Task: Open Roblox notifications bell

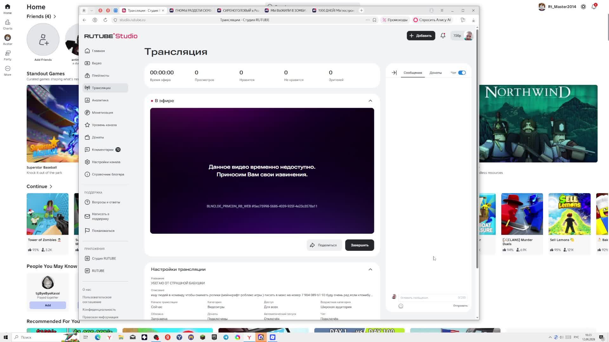Action: 594,7
